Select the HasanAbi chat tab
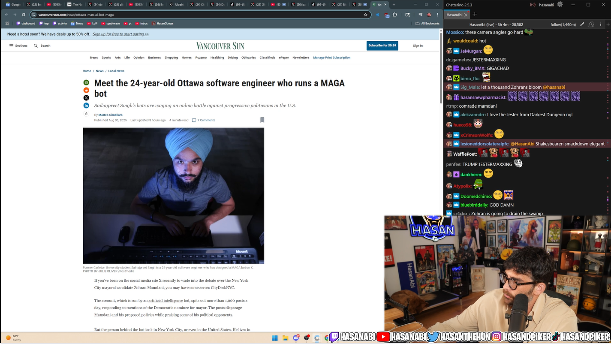Viewport: 611px width, 344px height. pyautogui.click(x=454, y=15)
